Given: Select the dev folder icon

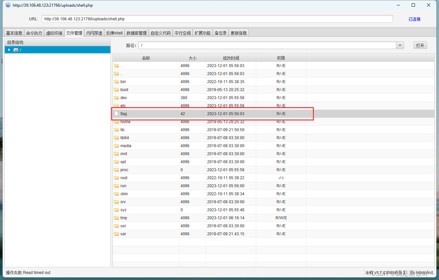Looking at the screenshot, I should (x=116, y=98).
